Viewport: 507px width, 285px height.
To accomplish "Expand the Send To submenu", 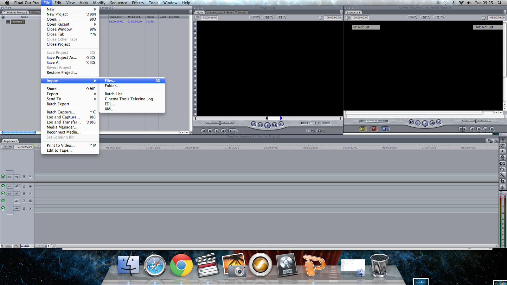I will pyautogui.click(x=70, y=99).
